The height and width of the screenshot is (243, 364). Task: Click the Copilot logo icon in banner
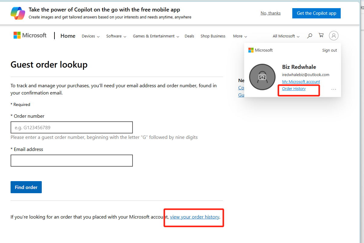[x=18, y=13]
